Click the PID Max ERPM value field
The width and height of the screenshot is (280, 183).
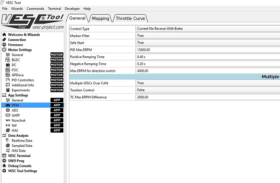click(x=207, y=50)
